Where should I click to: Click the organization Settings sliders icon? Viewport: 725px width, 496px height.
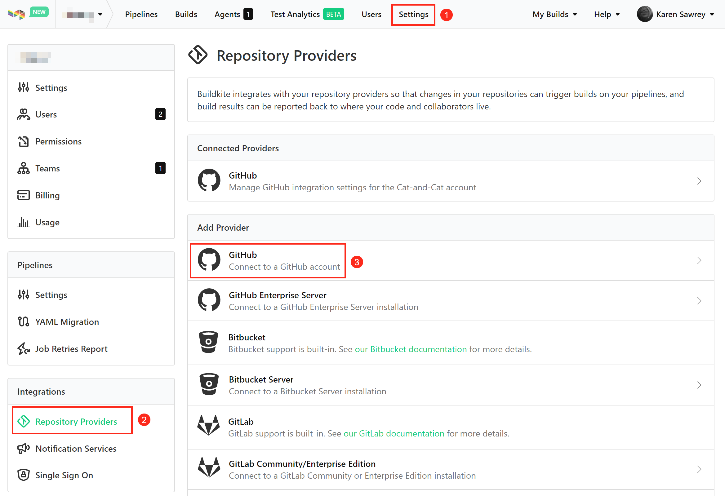click(23, 87)
